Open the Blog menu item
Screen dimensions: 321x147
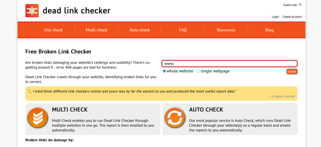pyautogui.click(x=269, y=30)
